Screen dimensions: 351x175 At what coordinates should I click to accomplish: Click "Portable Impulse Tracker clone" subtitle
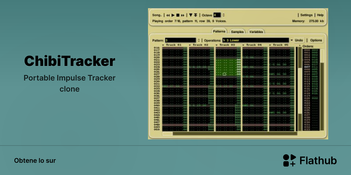point(70,83)
